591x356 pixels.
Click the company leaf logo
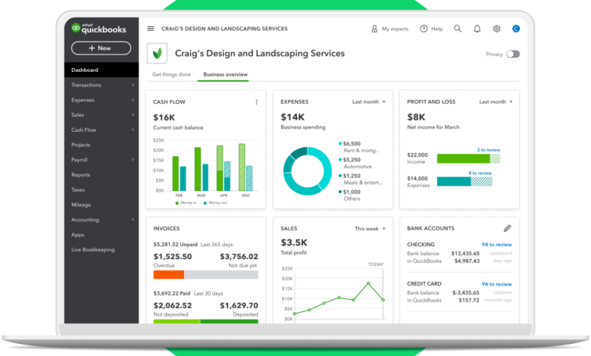157,53
